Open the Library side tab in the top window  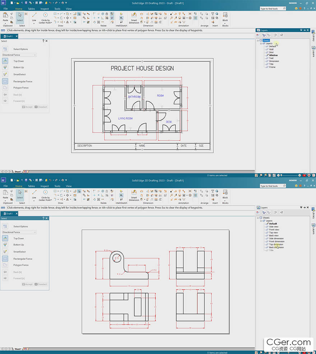pyautogui.click(x=313, y=36)
